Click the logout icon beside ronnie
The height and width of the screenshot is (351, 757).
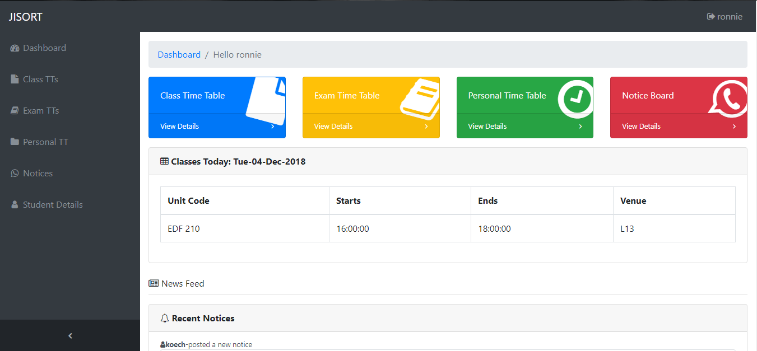point(710,17)
